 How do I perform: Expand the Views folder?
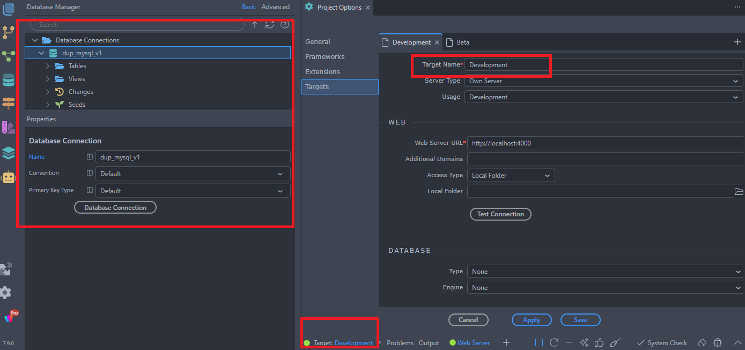[48, 79]
